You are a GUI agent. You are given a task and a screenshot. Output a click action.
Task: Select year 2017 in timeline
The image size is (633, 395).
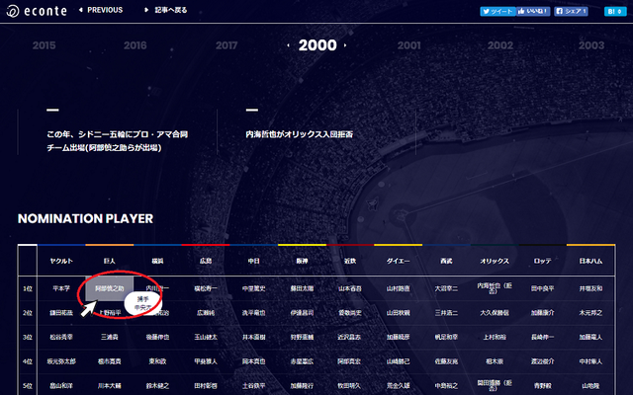click(x=226, y=45)
